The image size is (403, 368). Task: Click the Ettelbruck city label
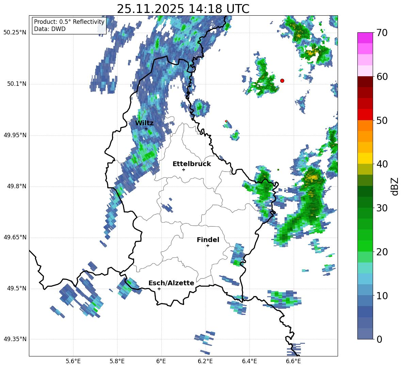[x=192, y=164]
